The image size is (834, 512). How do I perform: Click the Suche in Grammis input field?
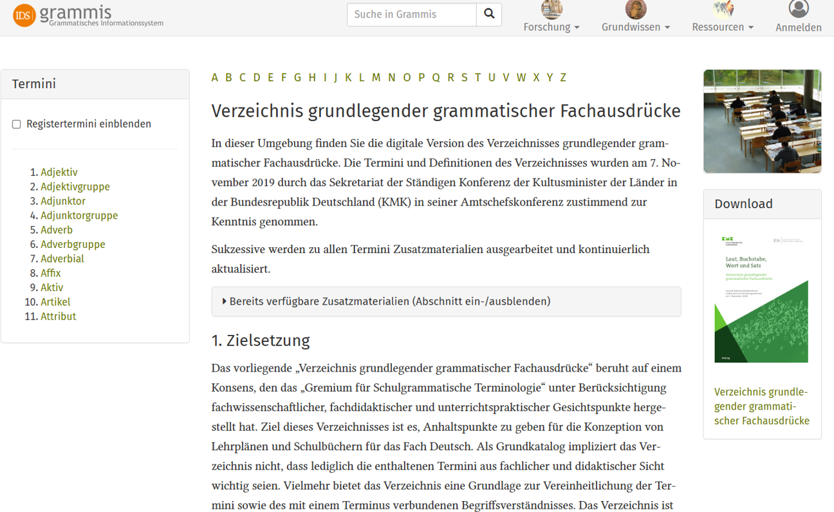pos(411,14)
